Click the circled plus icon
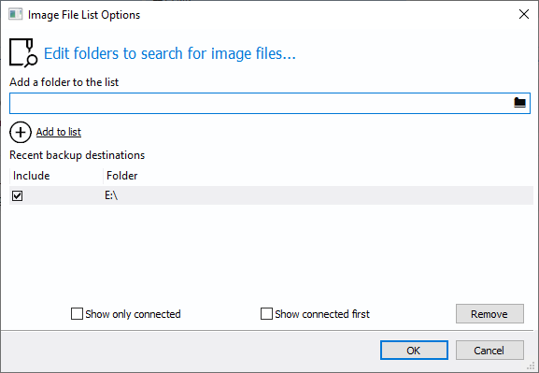539x373 pixels. tap(21, 132)
